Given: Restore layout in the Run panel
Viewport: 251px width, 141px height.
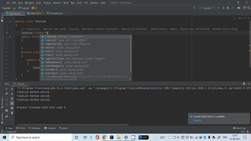Looking at the screenshot, I should tap(7, 110).
